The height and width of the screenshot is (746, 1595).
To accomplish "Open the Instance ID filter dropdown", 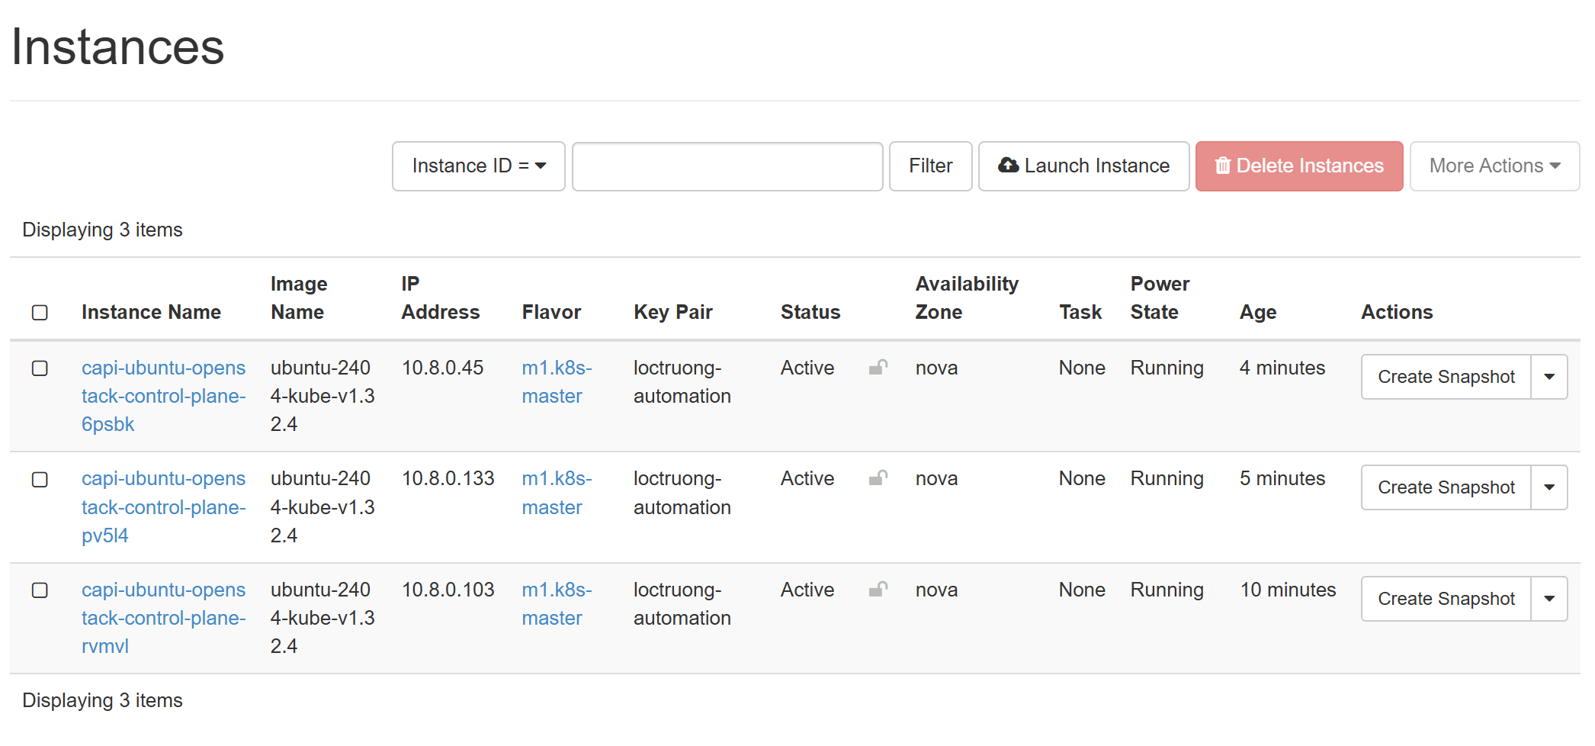I will pos(478,166).
